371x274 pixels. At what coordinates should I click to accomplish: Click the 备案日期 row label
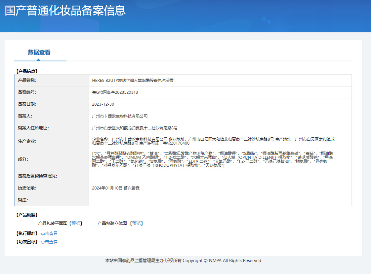coord(27,104)
